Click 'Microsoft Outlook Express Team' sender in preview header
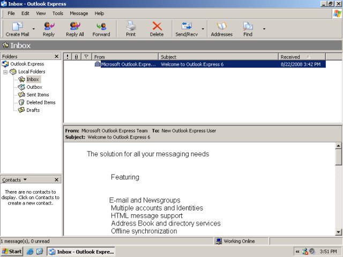Screen dimensions: 343x257 coord(114,131)
